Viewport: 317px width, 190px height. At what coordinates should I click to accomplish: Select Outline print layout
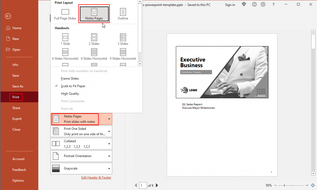pos(123,14)
